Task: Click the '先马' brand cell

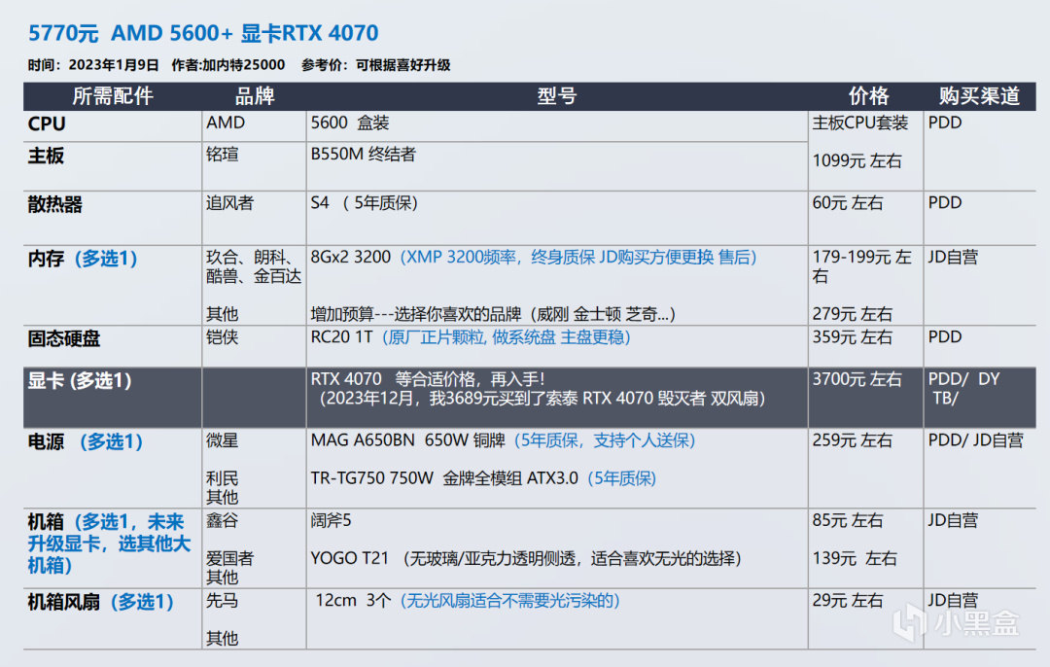Action: coord(223,601)
